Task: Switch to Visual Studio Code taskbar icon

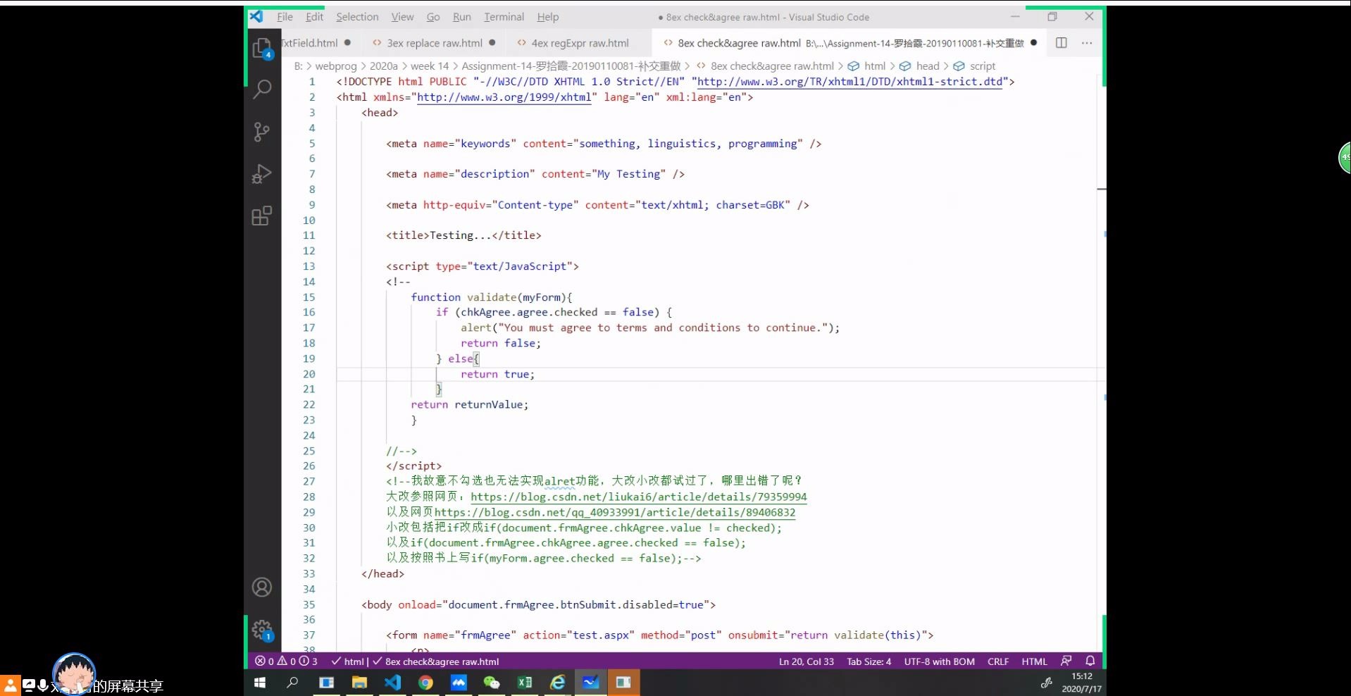Action: (x=392, y=683)
